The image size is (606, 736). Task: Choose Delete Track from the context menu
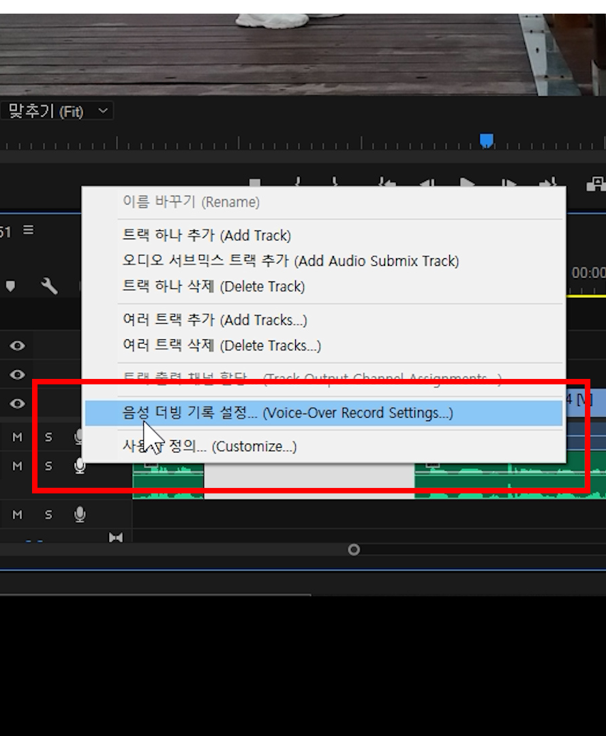324,286
